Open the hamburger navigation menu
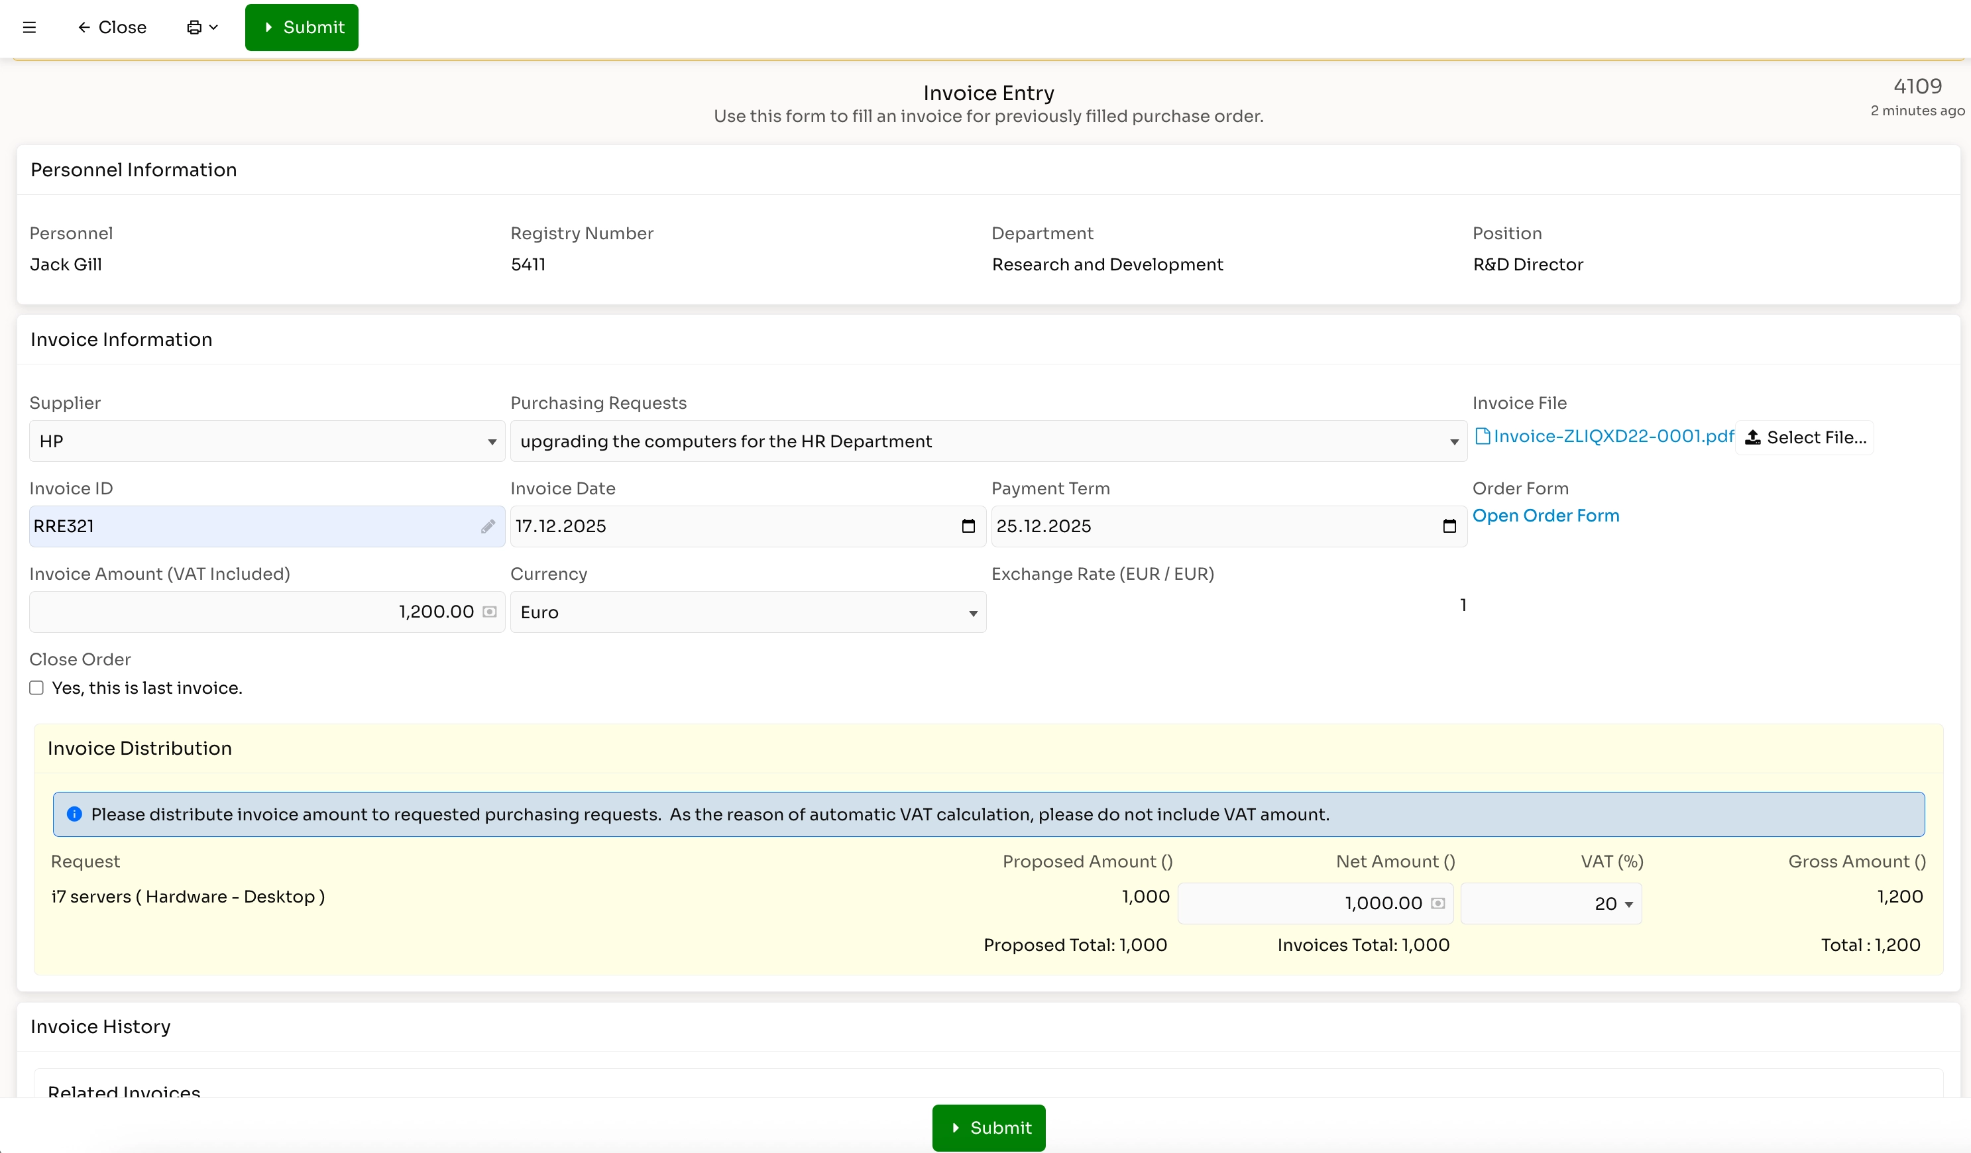Image resolution: width=1971 pixels, height=1153 pixels. tap(30, 27)
